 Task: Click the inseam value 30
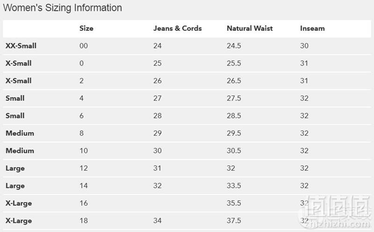tap(304, 46)
